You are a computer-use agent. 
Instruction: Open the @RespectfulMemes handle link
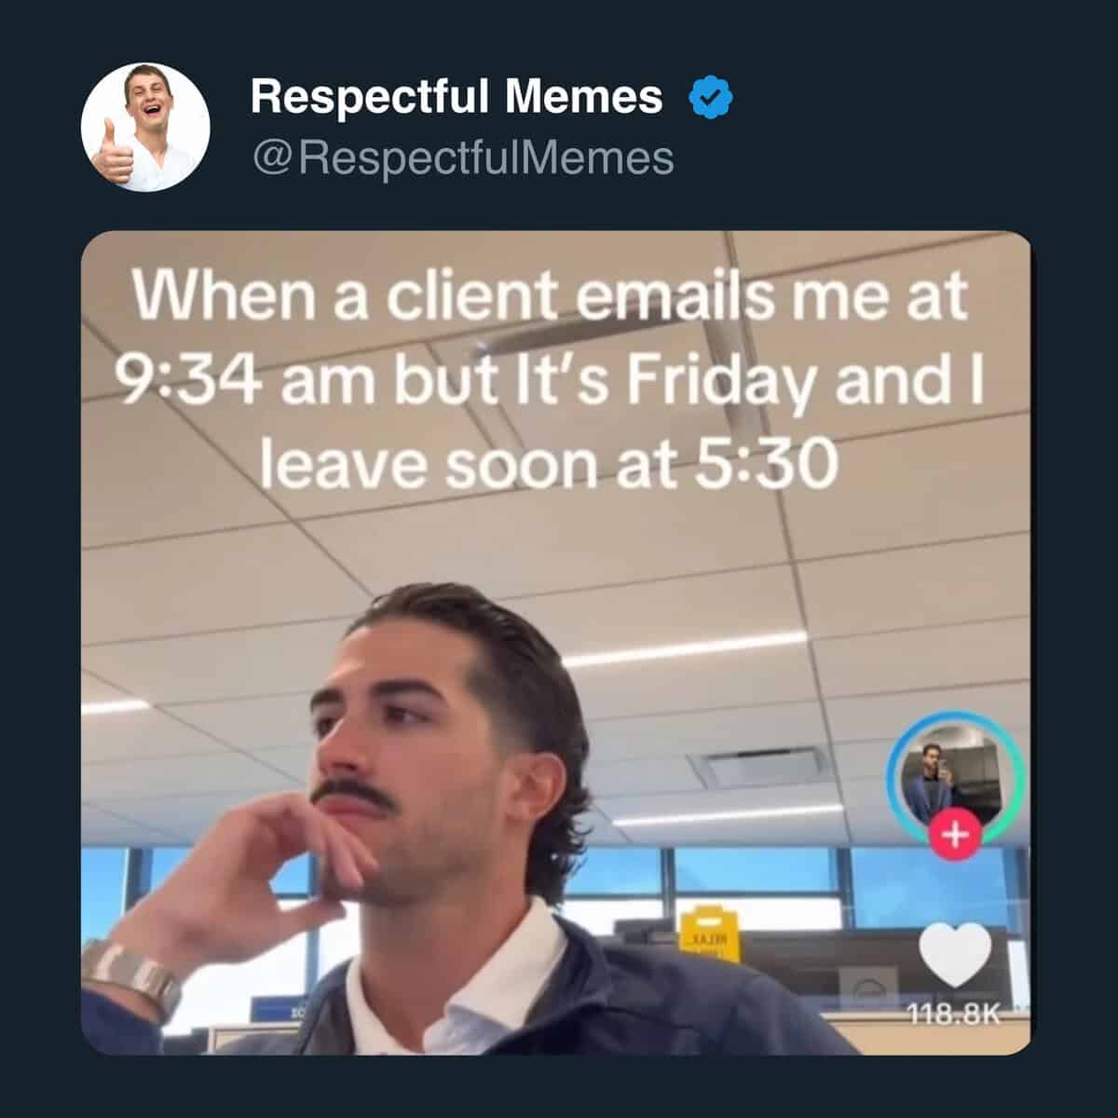(462, 157)
